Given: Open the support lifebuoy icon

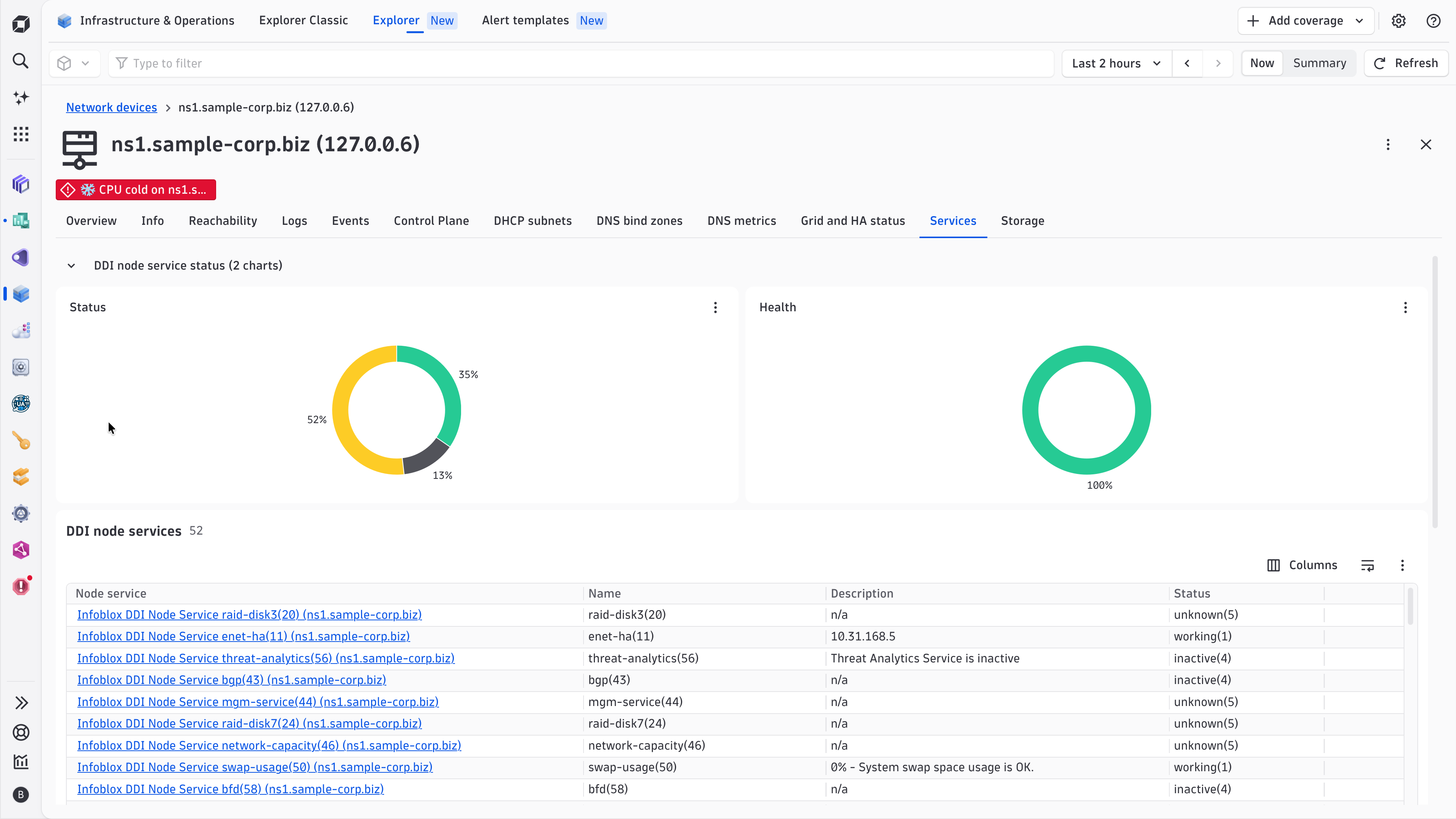Looking at the screenshot, I should pyautogui.click(x=21, y=733).
